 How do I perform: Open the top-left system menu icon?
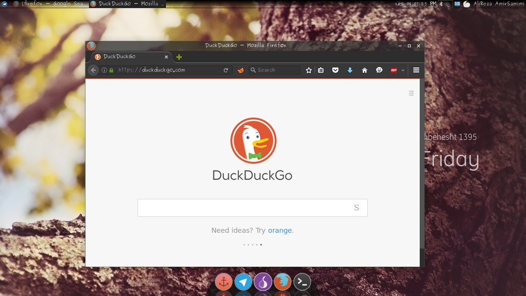[x=5, y=4]
